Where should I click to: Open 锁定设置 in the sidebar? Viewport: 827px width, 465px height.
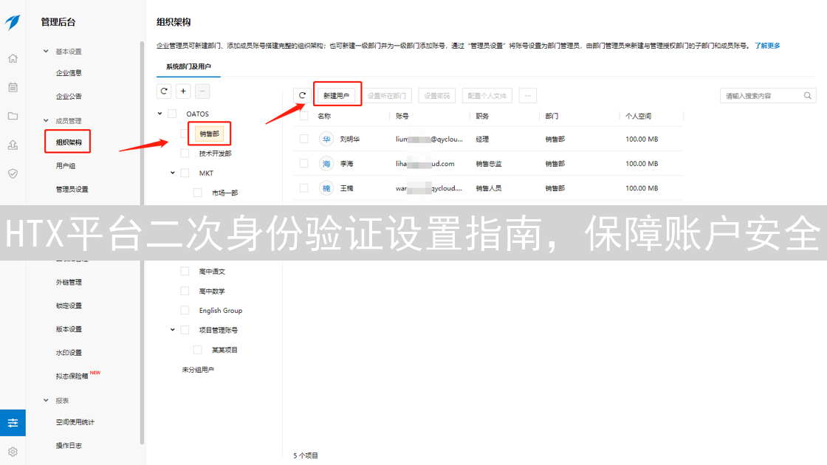[69, 306]
